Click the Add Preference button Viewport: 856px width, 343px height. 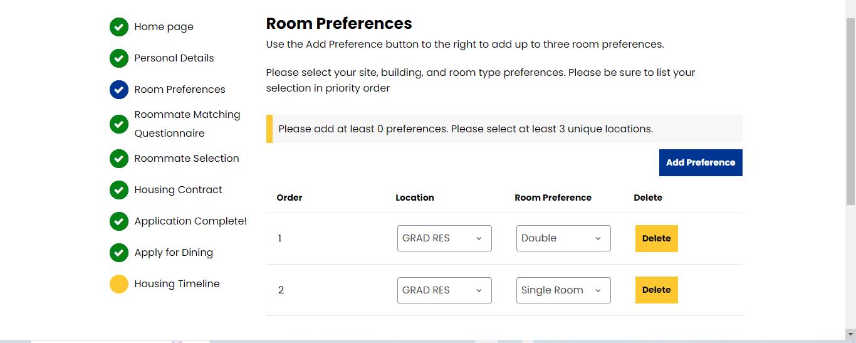701,162
